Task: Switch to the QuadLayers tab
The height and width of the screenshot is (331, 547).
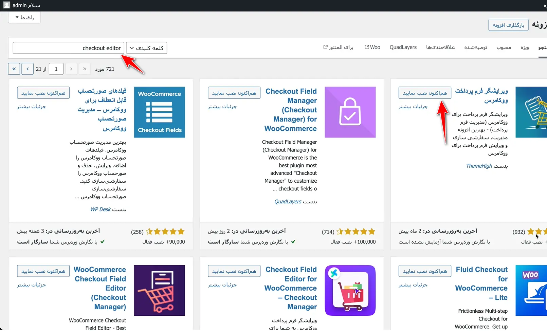Action: (x=403, y=47)
